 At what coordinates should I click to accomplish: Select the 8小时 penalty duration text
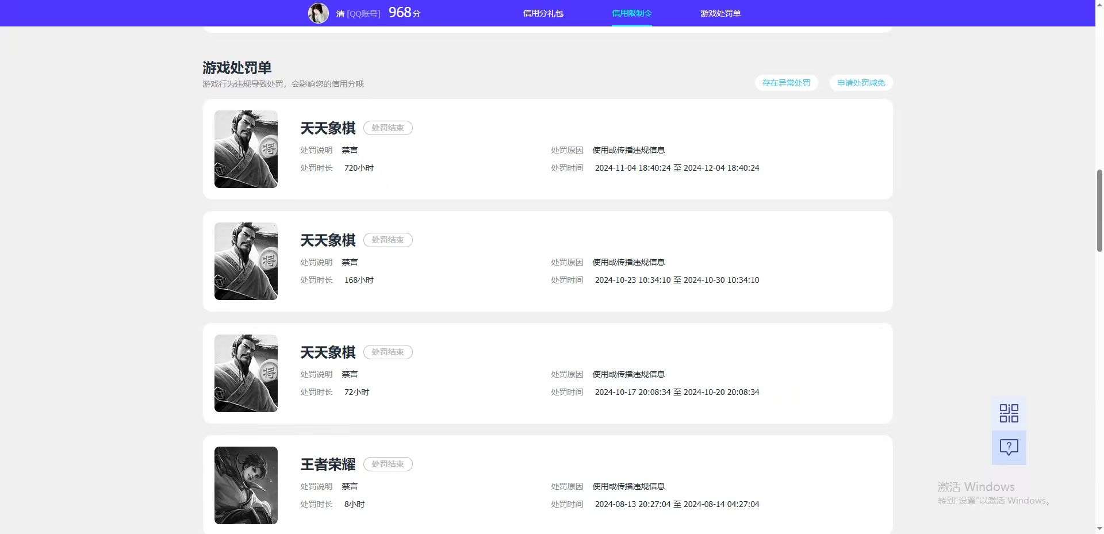(x=354, y=504)
